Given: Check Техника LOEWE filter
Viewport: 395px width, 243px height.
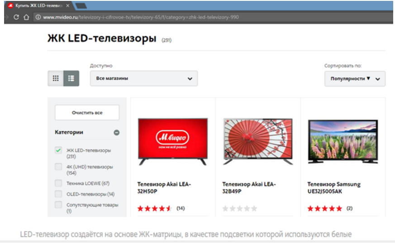Looking at the screenshot, I should 58,183.
